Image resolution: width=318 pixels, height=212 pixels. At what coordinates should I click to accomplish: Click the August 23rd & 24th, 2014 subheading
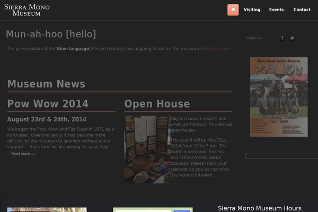click(x=47, y=119)
